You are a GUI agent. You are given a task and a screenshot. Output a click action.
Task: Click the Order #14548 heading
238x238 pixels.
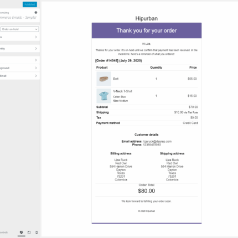[118, 60]
